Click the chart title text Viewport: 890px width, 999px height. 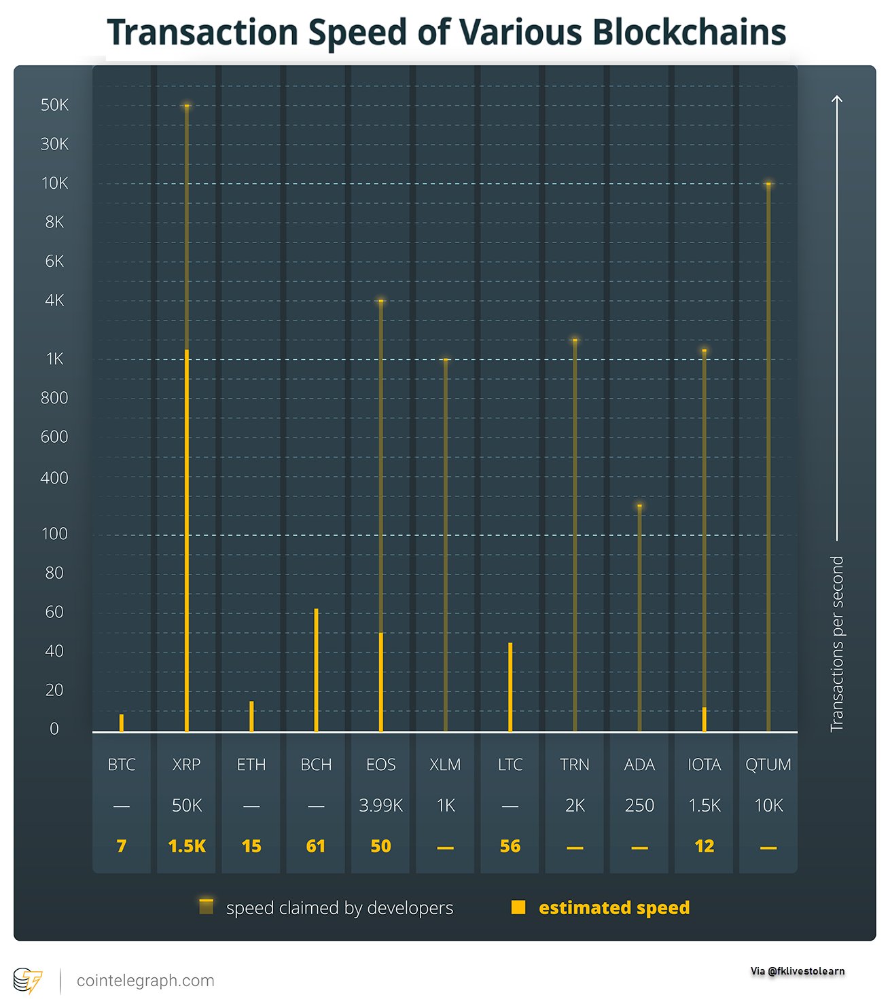point(446,32)
